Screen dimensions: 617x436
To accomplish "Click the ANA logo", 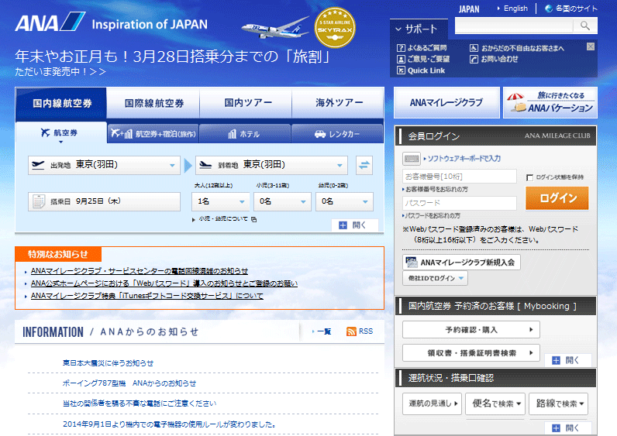I will tap(50, 22).
